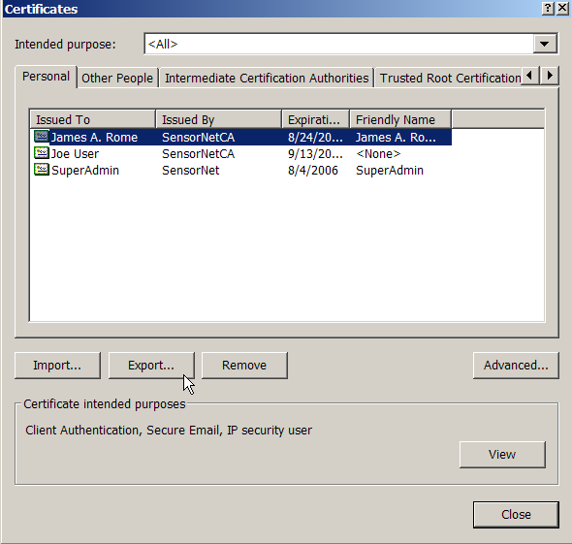
Task: Switch to the Personal tab
Action: [x=46, y=77]
